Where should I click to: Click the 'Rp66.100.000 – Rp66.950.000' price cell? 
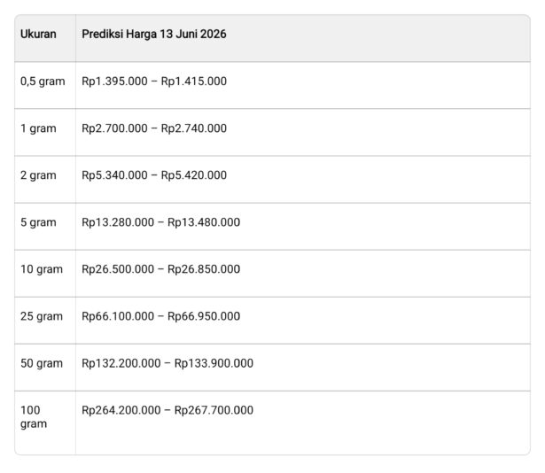click(x=303, y=321)
